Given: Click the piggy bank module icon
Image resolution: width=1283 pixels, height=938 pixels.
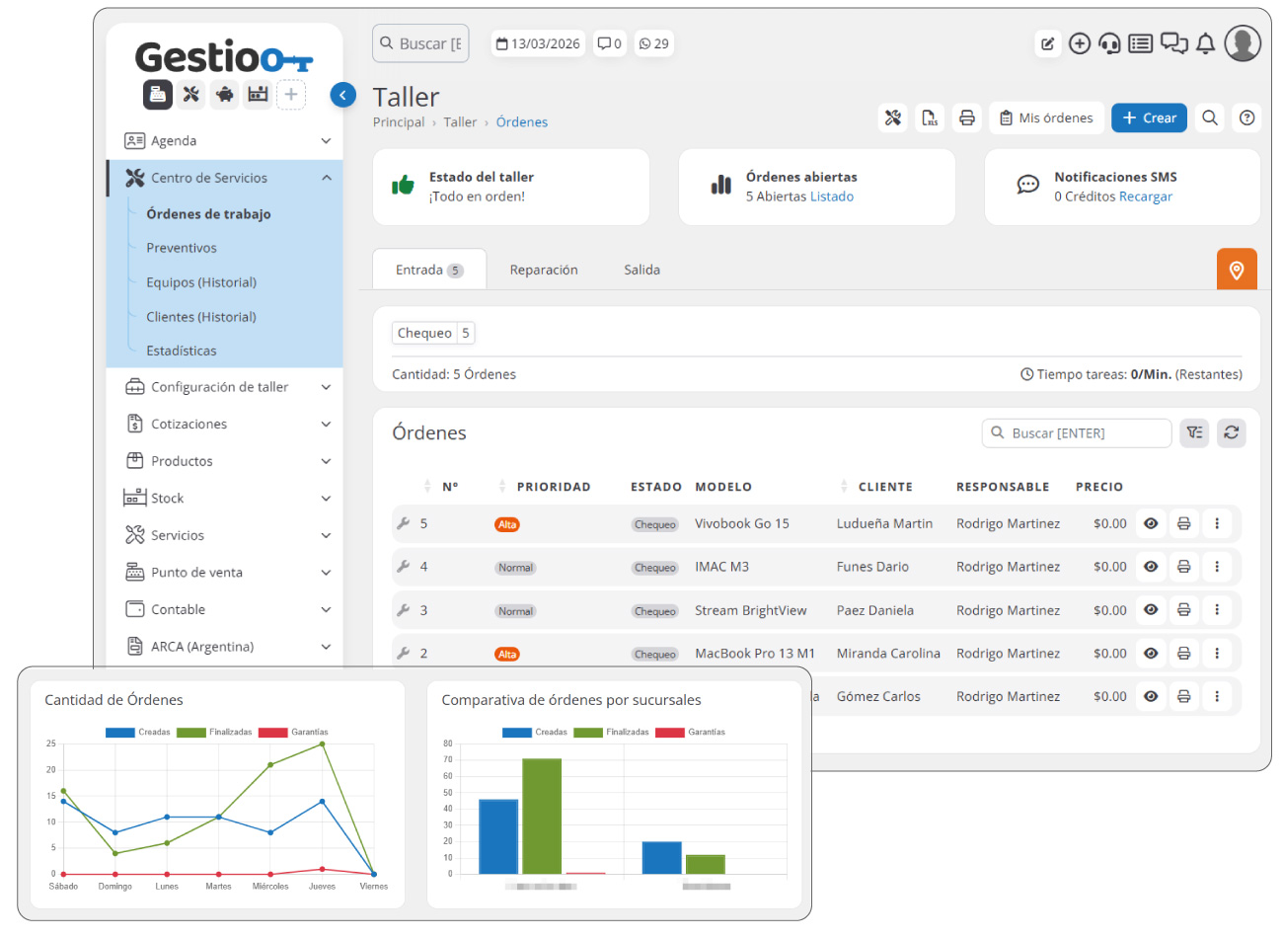Looking at the screenshot, I should pos(224,94).
